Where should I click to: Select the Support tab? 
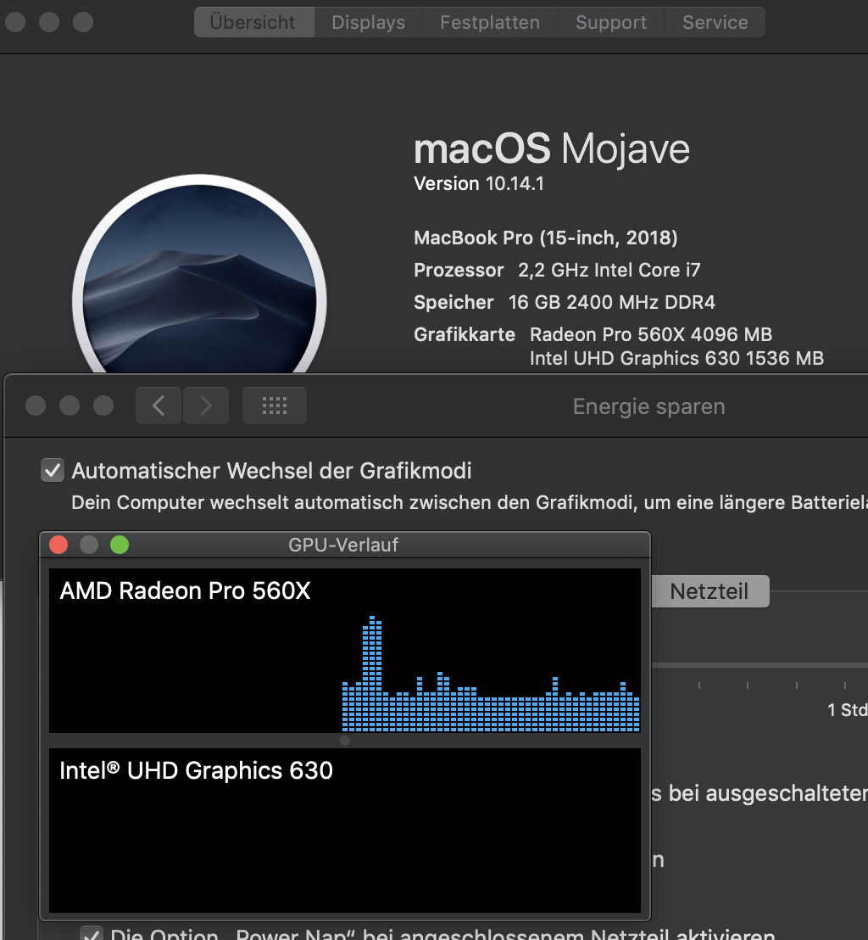611,22
